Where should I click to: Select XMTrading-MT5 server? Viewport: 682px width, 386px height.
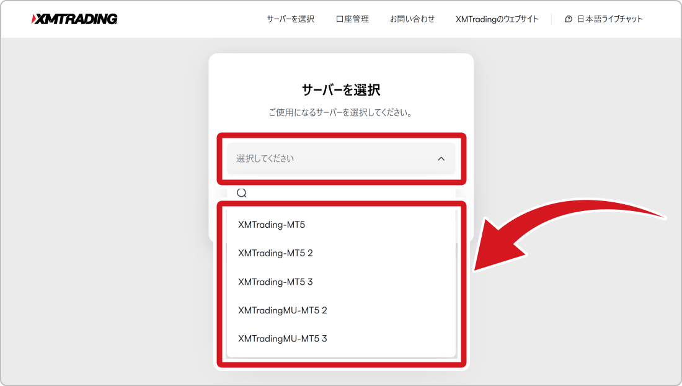(340, 225)
